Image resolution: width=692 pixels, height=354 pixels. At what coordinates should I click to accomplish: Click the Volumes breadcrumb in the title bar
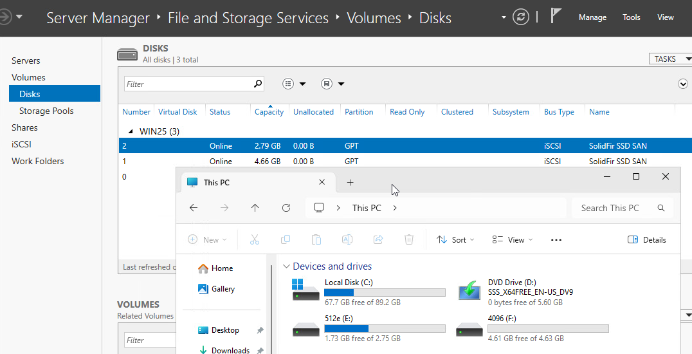[374, 17]
